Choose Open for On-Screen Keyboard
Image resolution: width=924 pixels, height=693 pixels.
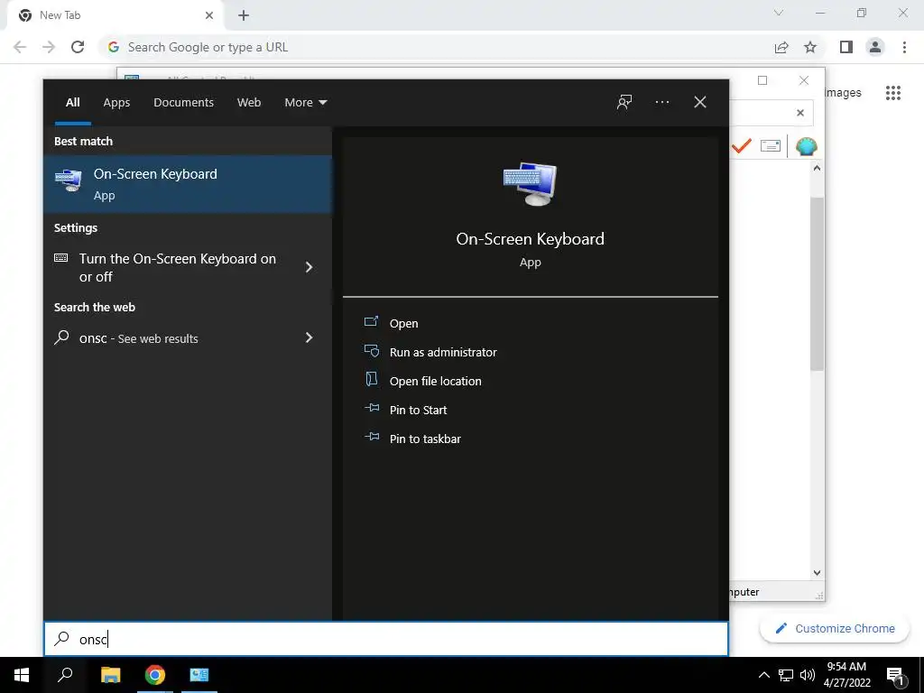pyautogui.click(x=403, y=323)
